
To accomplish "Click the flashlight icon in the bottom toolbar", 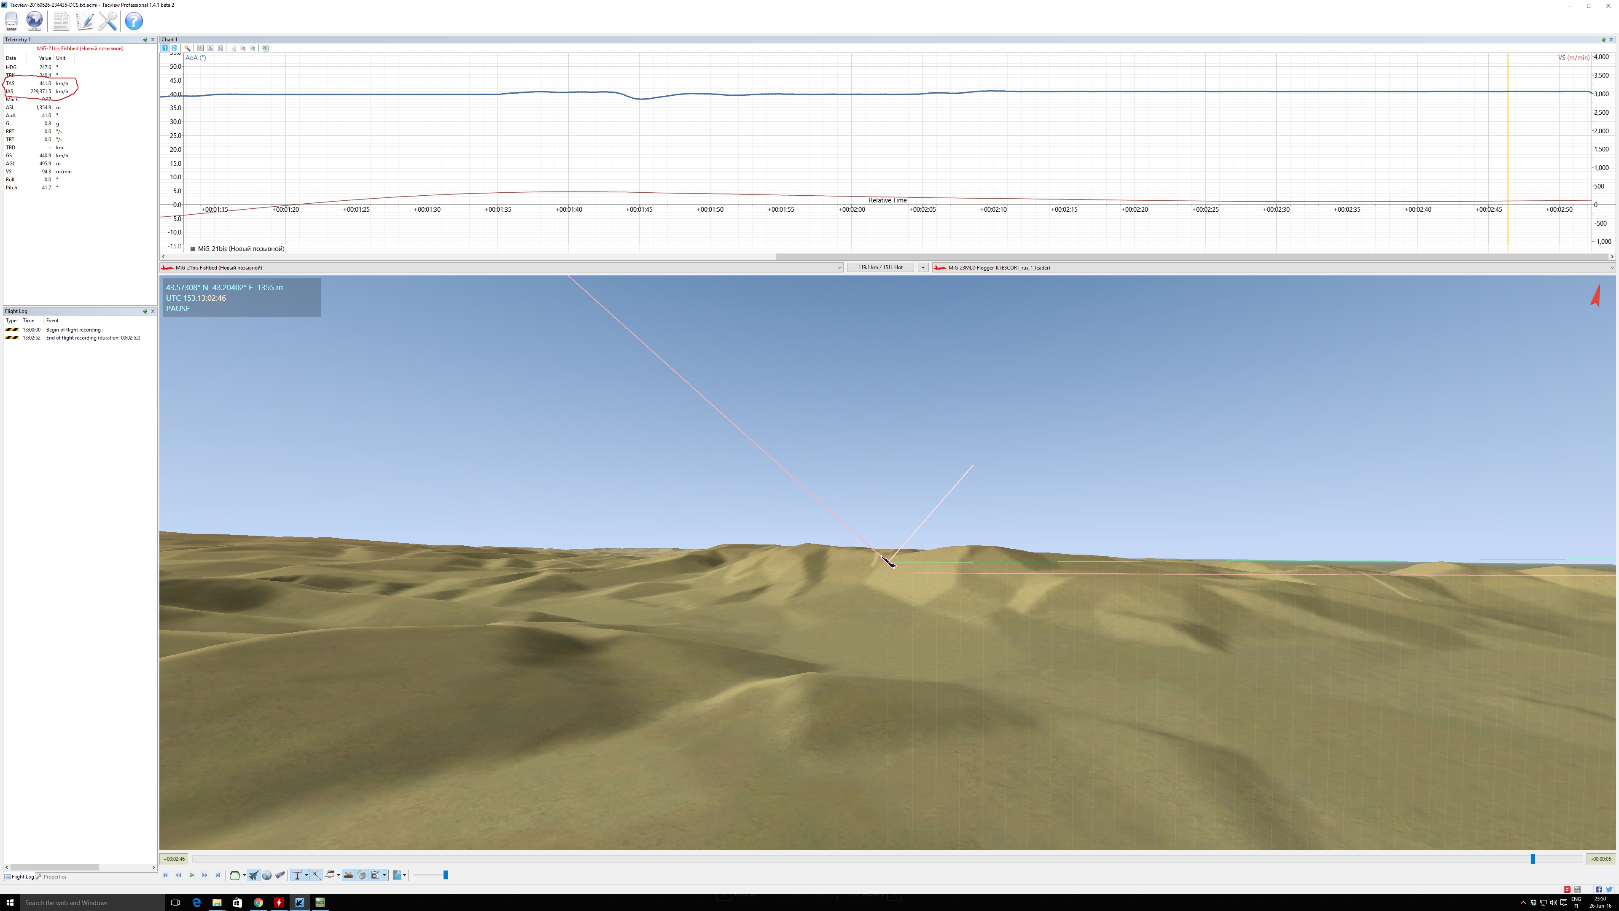I will pyautogui.click(x=280, y=875).
